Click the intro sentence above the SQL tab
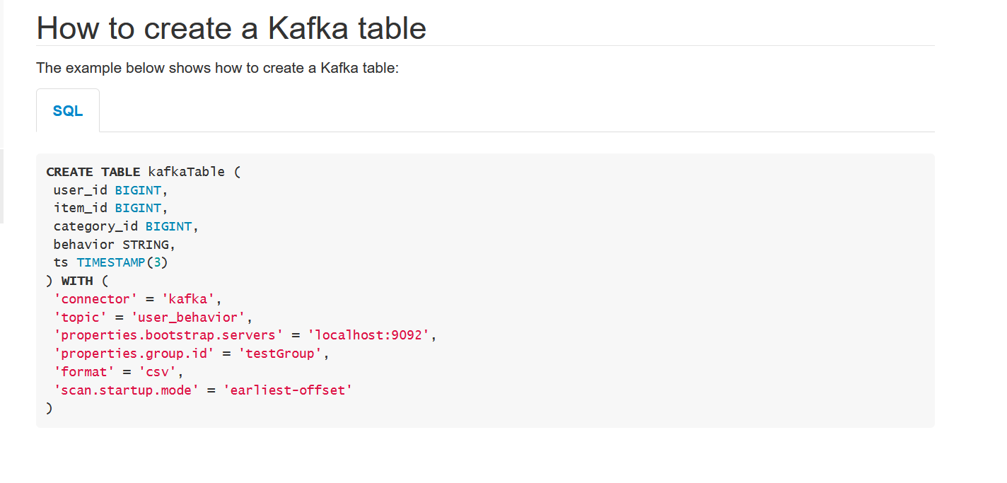 pyautogui.click(x=218, y=69)
